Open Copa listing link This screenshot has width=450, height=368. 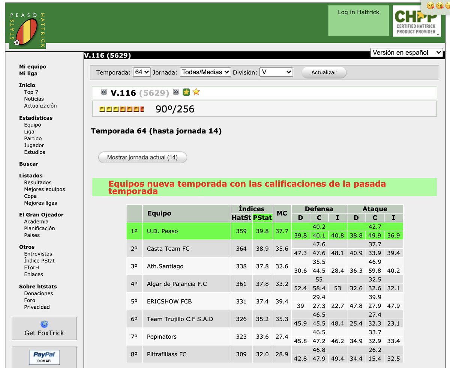(30, 196)
